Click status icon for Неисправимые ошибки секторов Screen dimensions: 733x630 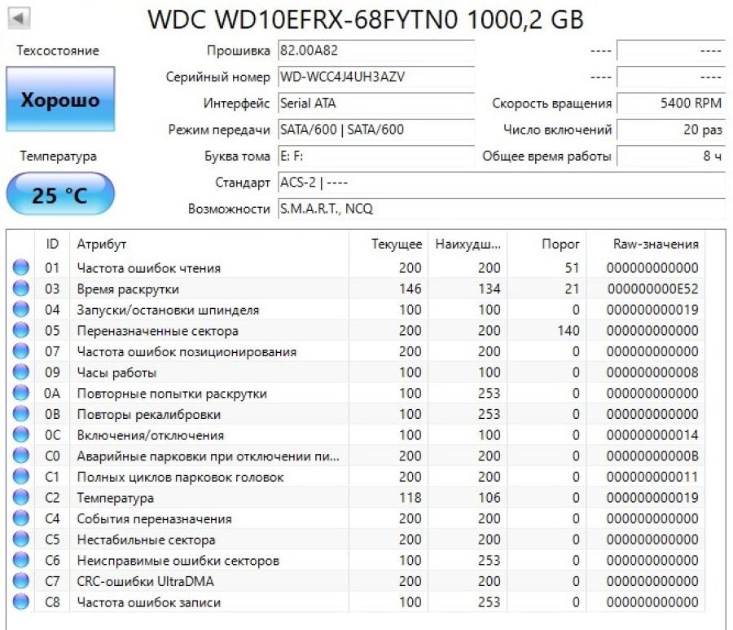20,560
